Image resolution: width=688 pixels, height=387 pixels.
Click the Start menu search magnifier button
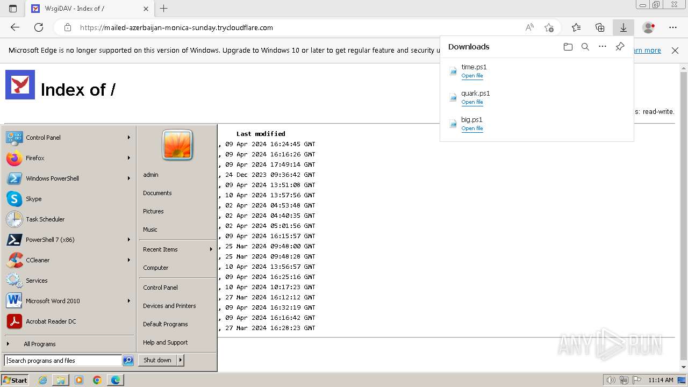coord(128,361)
